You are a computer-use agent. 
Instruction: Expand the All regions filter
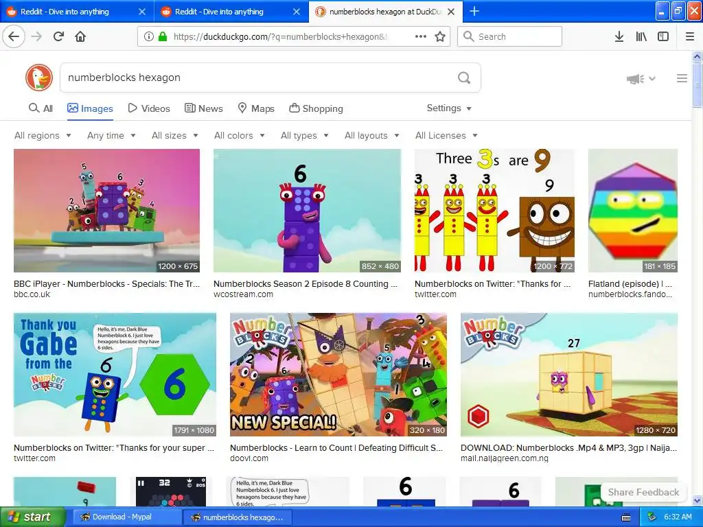coord(43,135)
